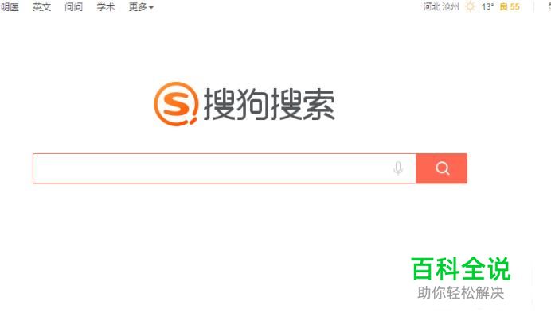Image resolution: width=551 pixels, height=328 pixels.
Task: Go to the 问问 link
Action: [74, 6]
